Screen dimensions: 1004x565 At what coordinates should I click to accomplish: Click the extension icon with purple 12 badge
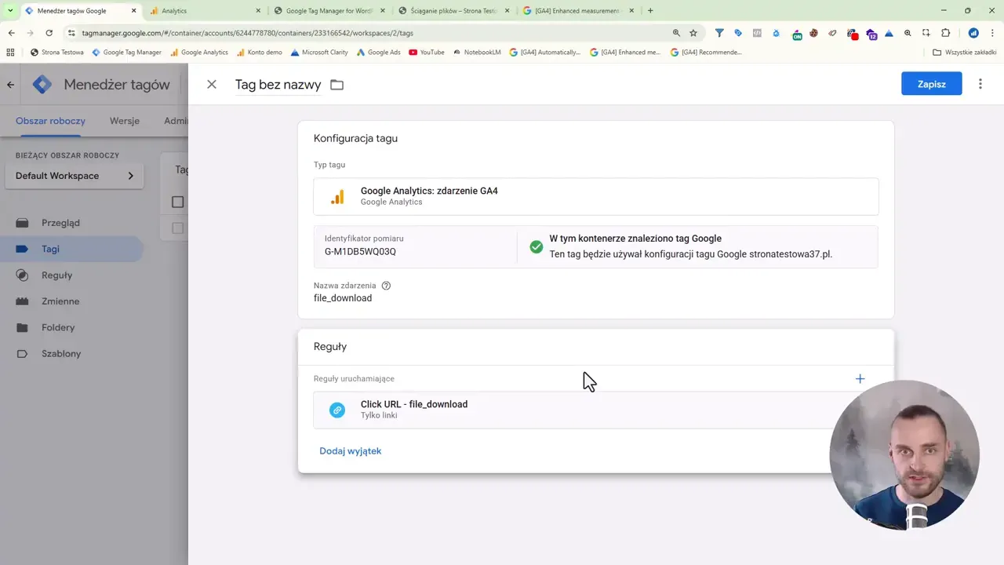[871, 34]
